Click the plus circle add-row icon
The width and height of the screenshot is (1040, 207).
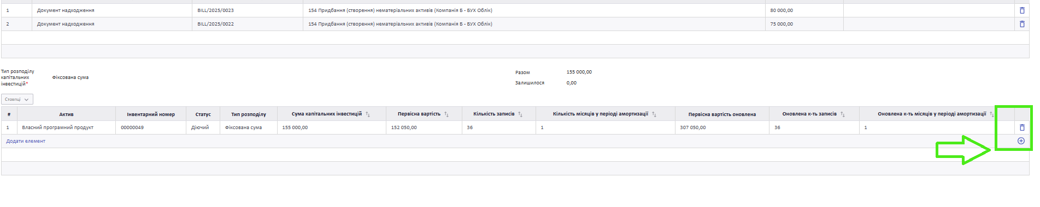pos(1021,141)
